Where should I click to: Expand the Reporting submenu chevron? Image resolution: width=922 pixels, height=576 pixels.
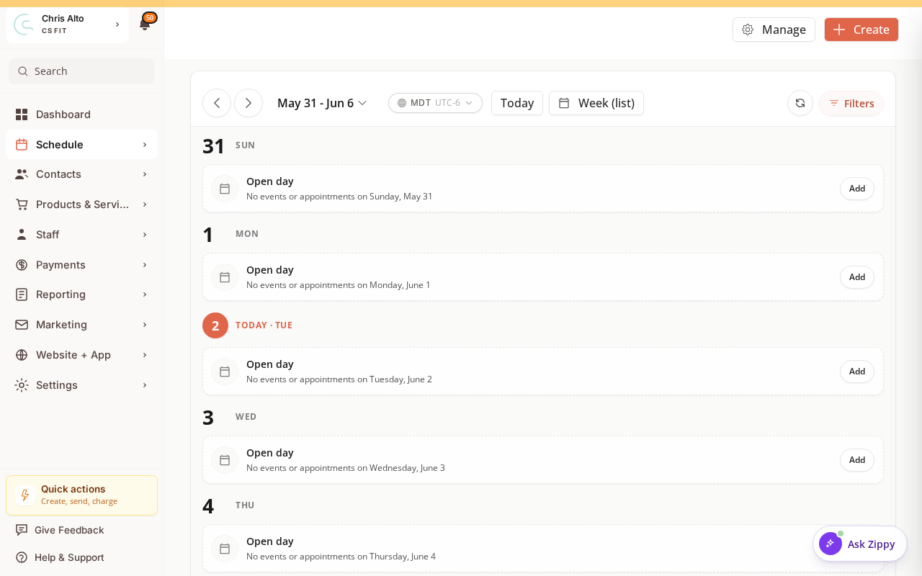point(145,294)
